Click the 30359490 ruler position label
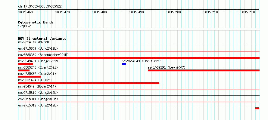The image size is (268, 120). [x=136, y=12]
